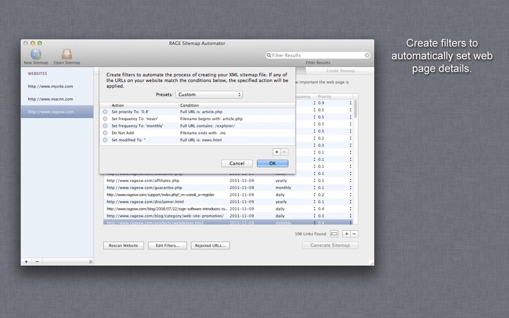This screenshot has height=318, width=509.
Task: Add a new filter with plus button
Action: (276, 152)
